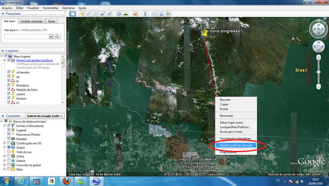Click the Windows Start button
This screenshot has height=186, width=329.
(x=6, y=181)
